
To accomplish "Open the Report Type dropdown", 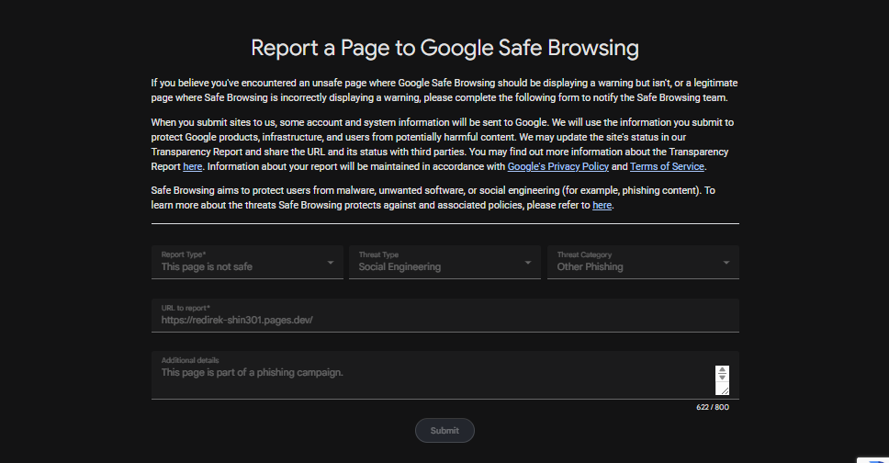I will (x=247, y=262).
